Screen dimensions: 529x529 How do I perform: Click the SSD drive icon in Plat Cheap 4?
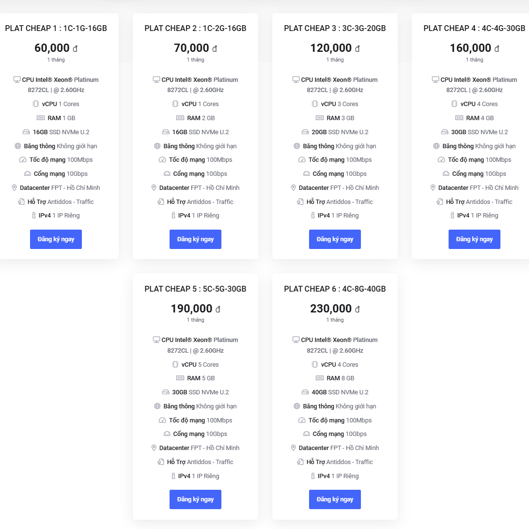pyautogui.click(x=445, y=132)
